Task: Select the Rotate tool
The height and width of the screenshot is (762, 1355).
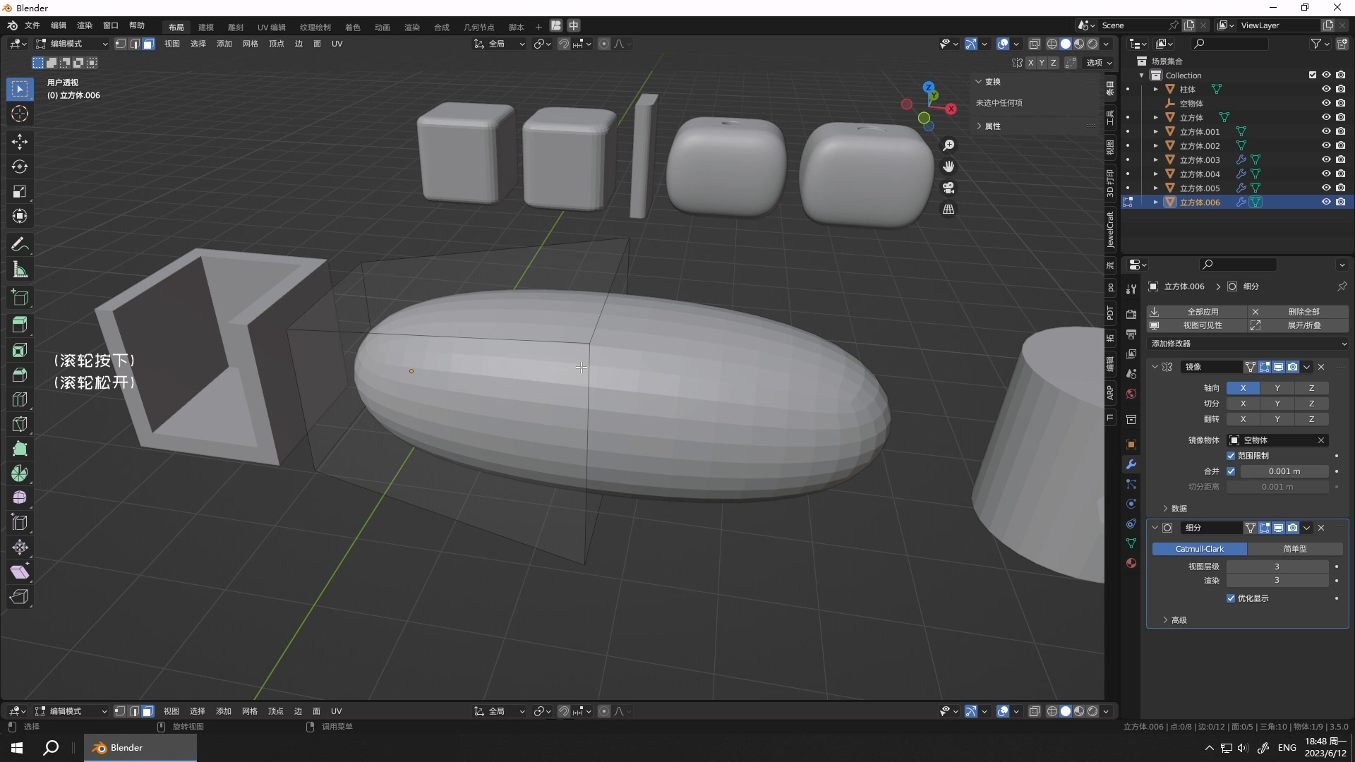Action: (x=20, y=167)
